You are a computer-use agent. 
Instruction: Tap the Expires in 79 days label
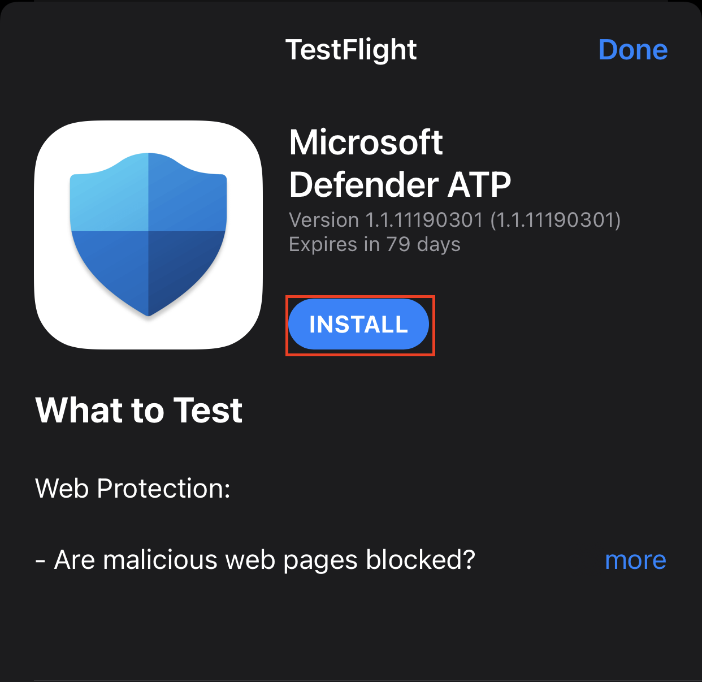pos(374,244)
